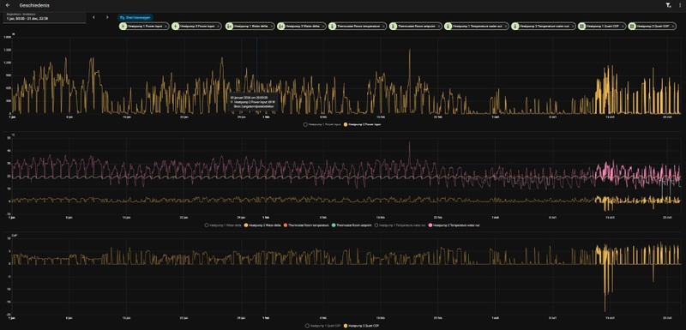Remove Heatpump 2 Temperature water out chip
This screenshot has width=686, height=330.
pyautogui.click(x=572, y=27)
